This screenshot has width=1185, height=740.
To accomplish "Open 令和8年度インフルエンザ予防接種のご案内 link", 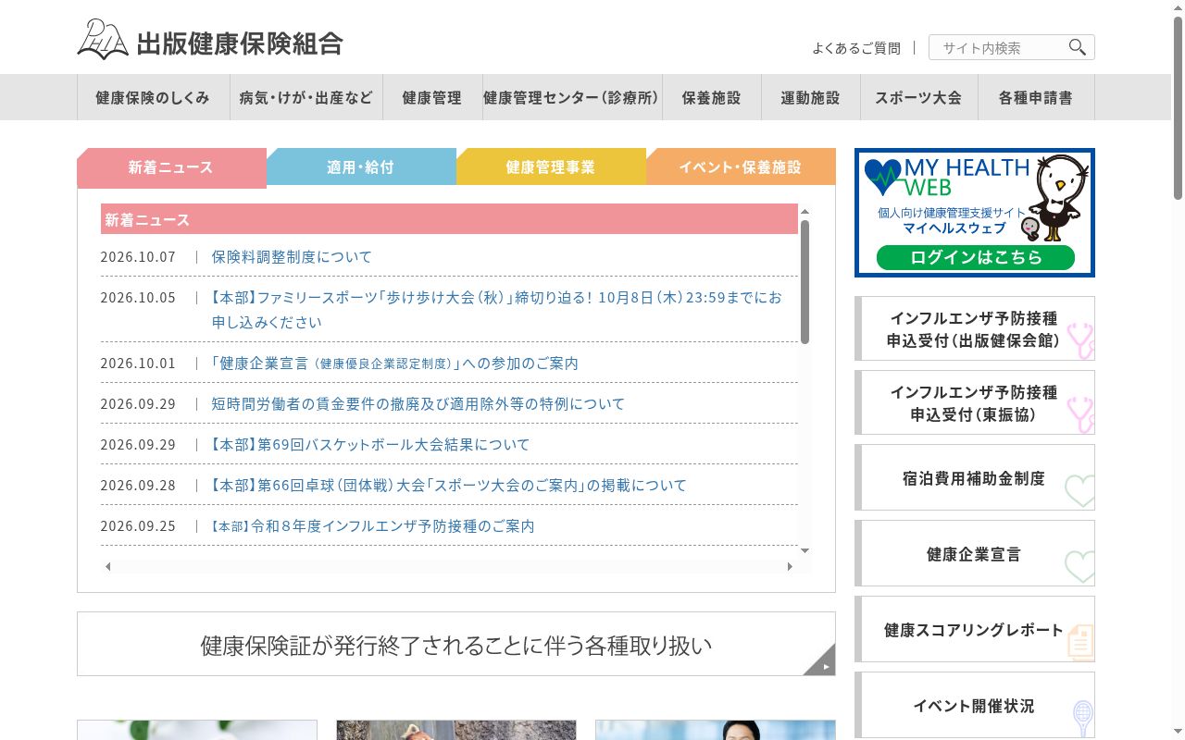I will [x=372, y=525].
